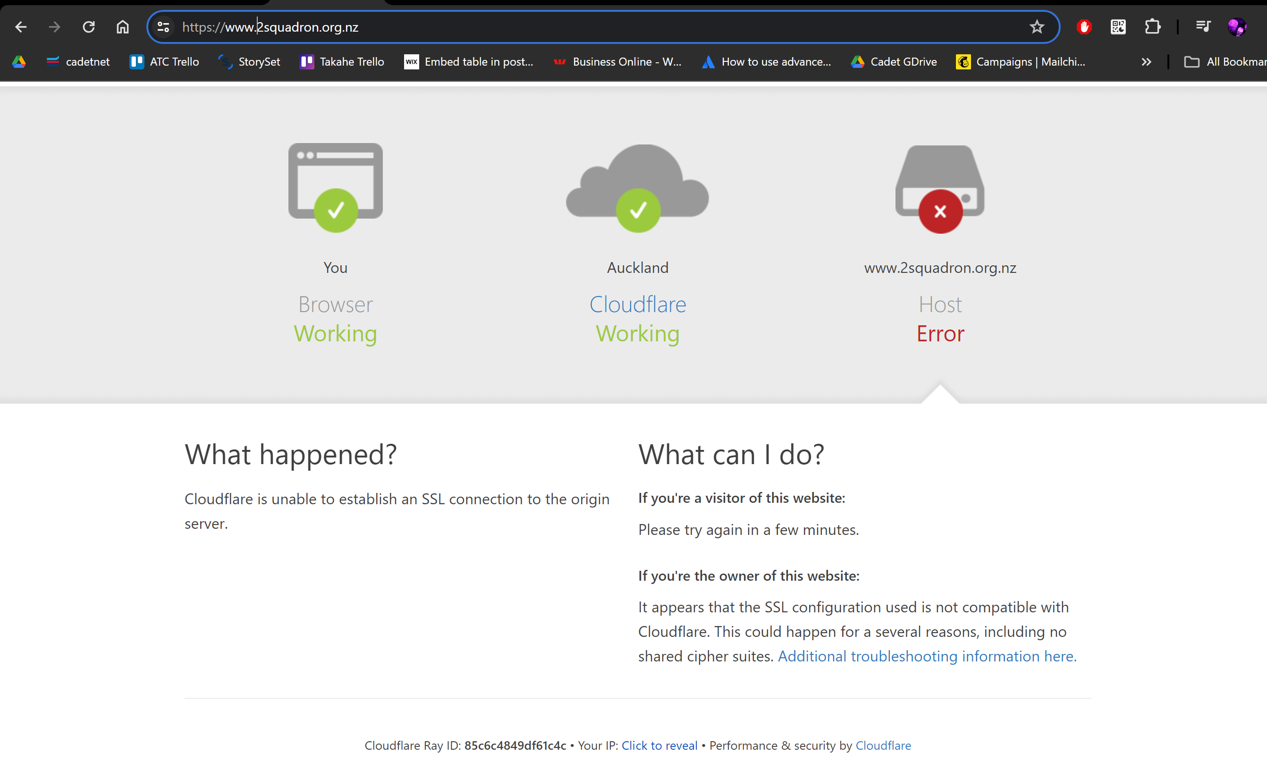Click the Cloudflare link under Auckland

coord(638,305)
